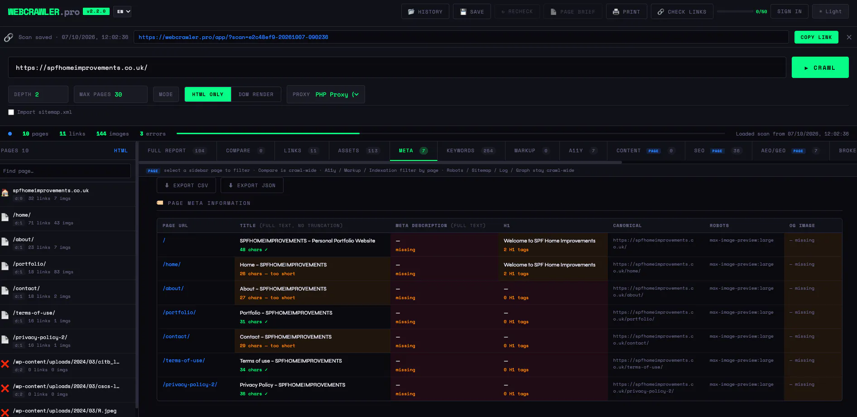Select DOM Render mode

(x=256, y=94)
